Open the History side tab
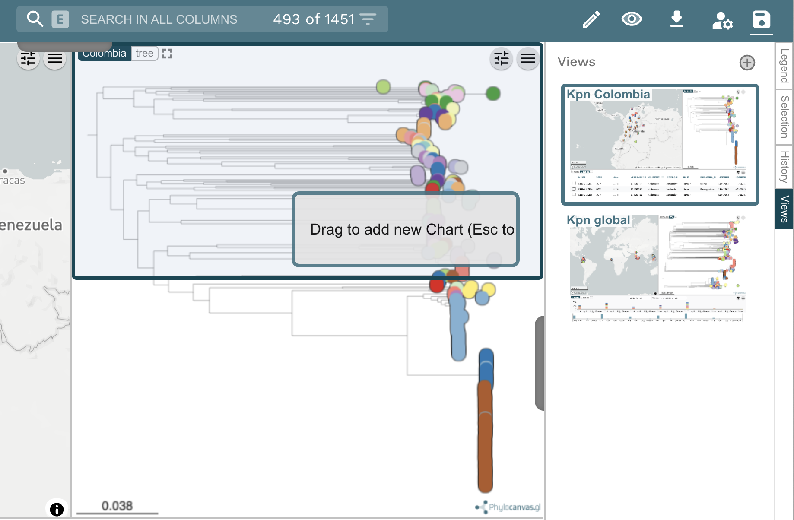 pos(784,167)
